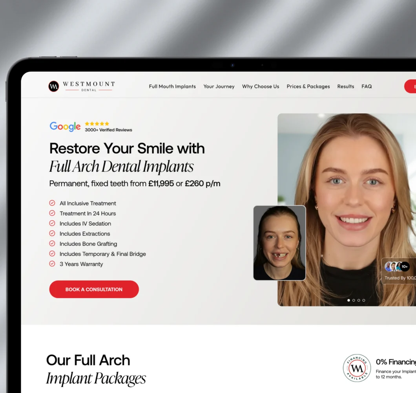Image resolution: width=416 pixels, height=393 pixels.
Task: Click the Westmount Dental logo
Action: click(82, 86)
